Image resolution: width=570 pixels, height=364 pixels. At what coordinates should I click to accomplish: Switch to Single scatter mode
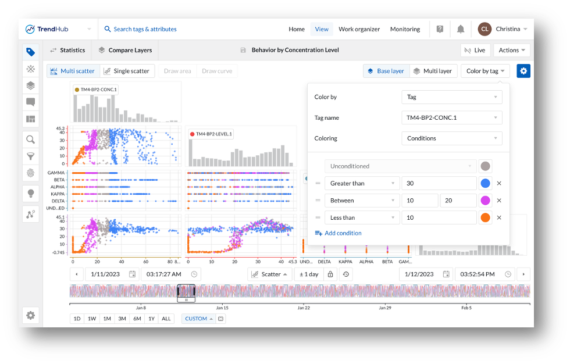pos(127,71)
